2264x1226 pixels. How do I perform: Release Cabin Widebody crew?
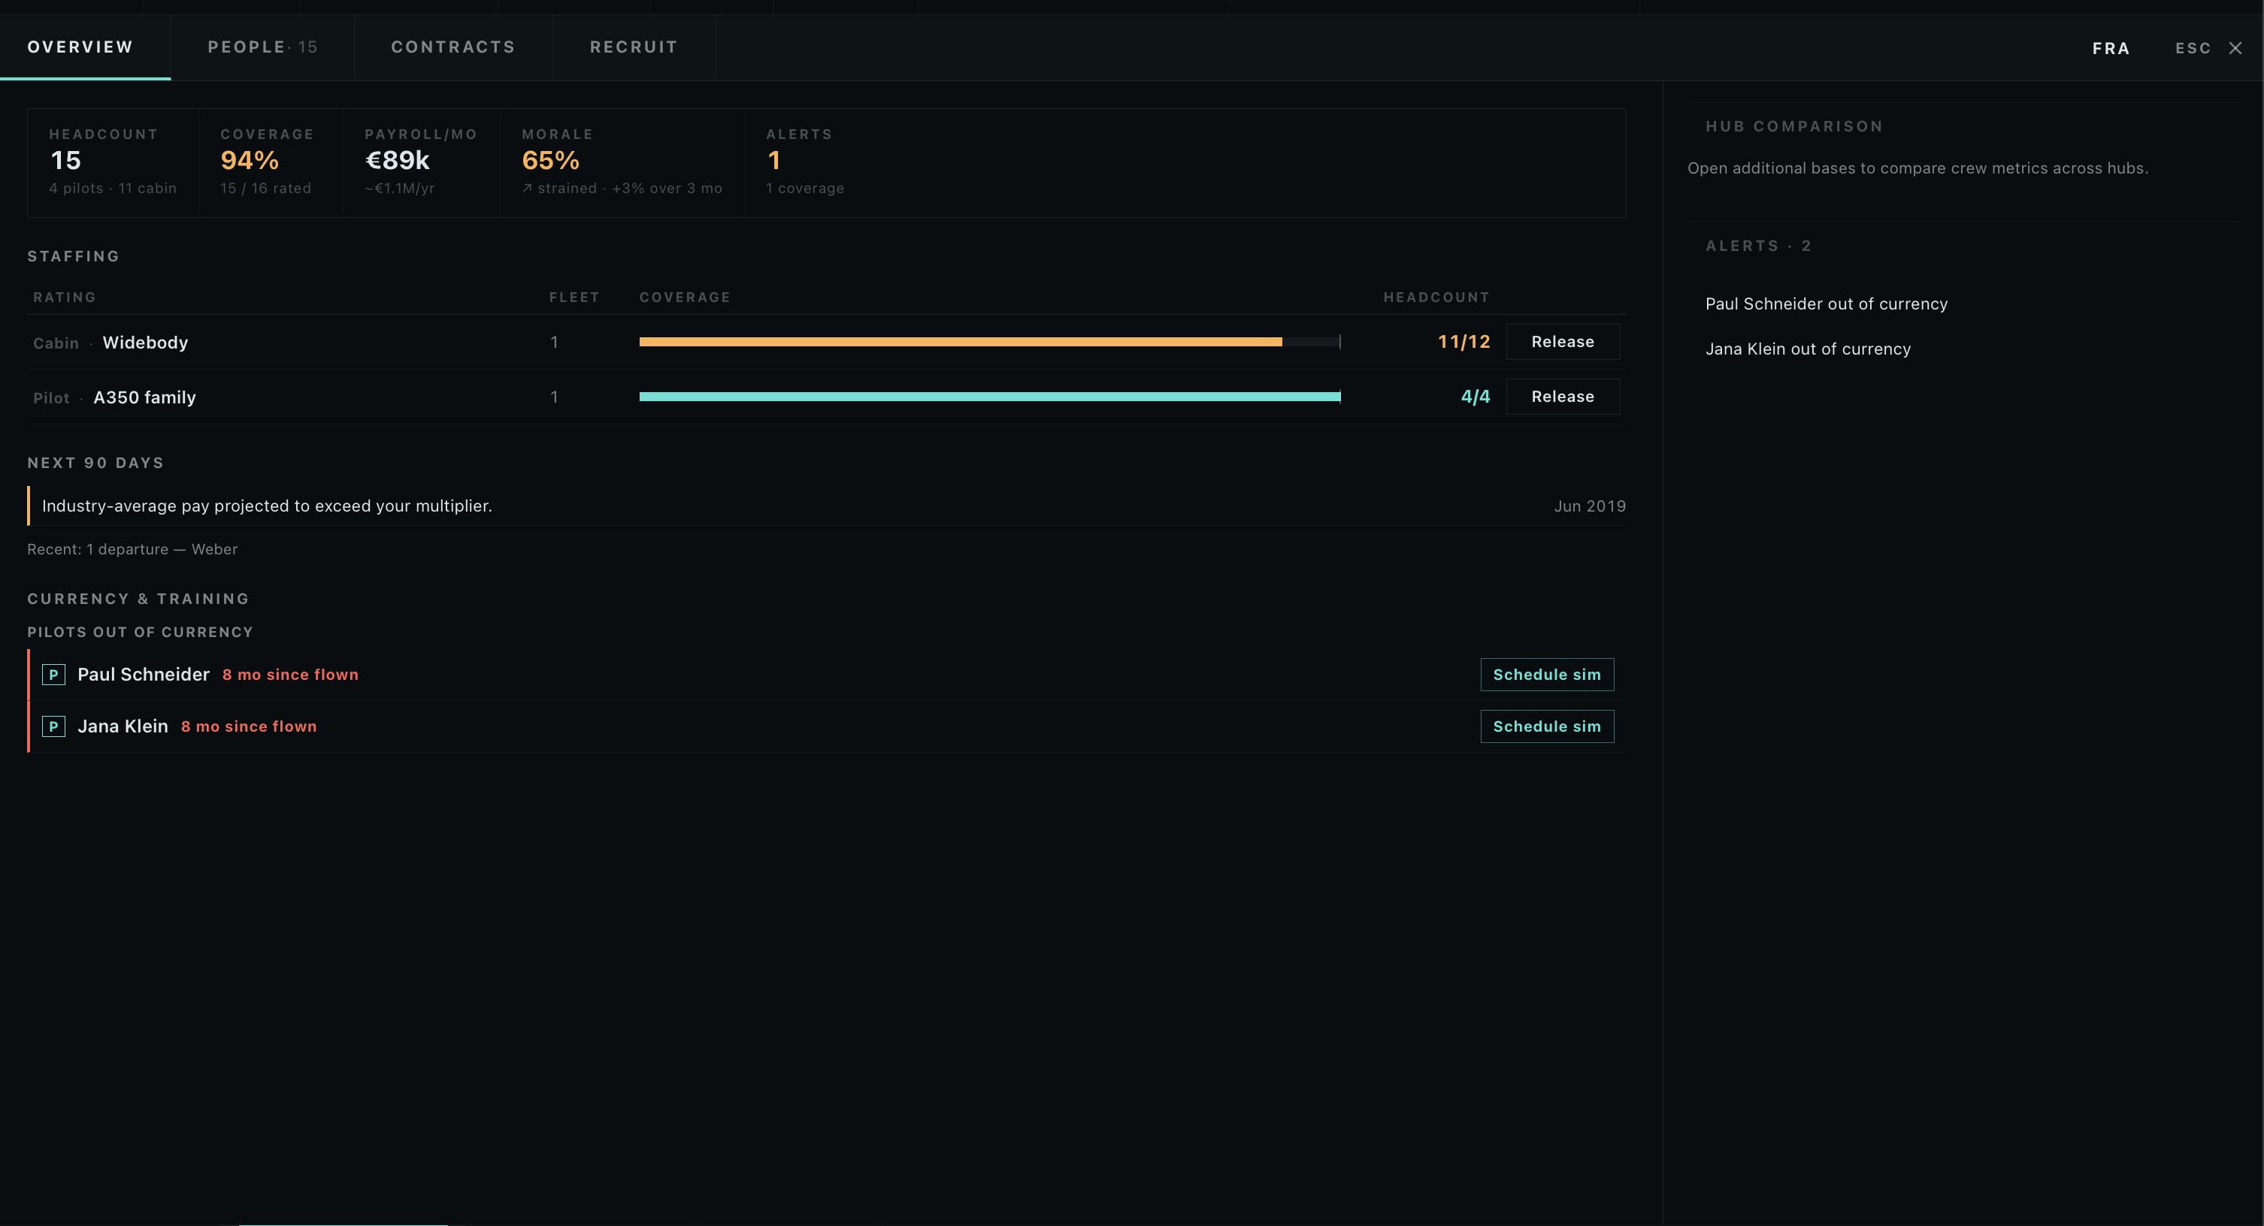[x=1562, y=342]
